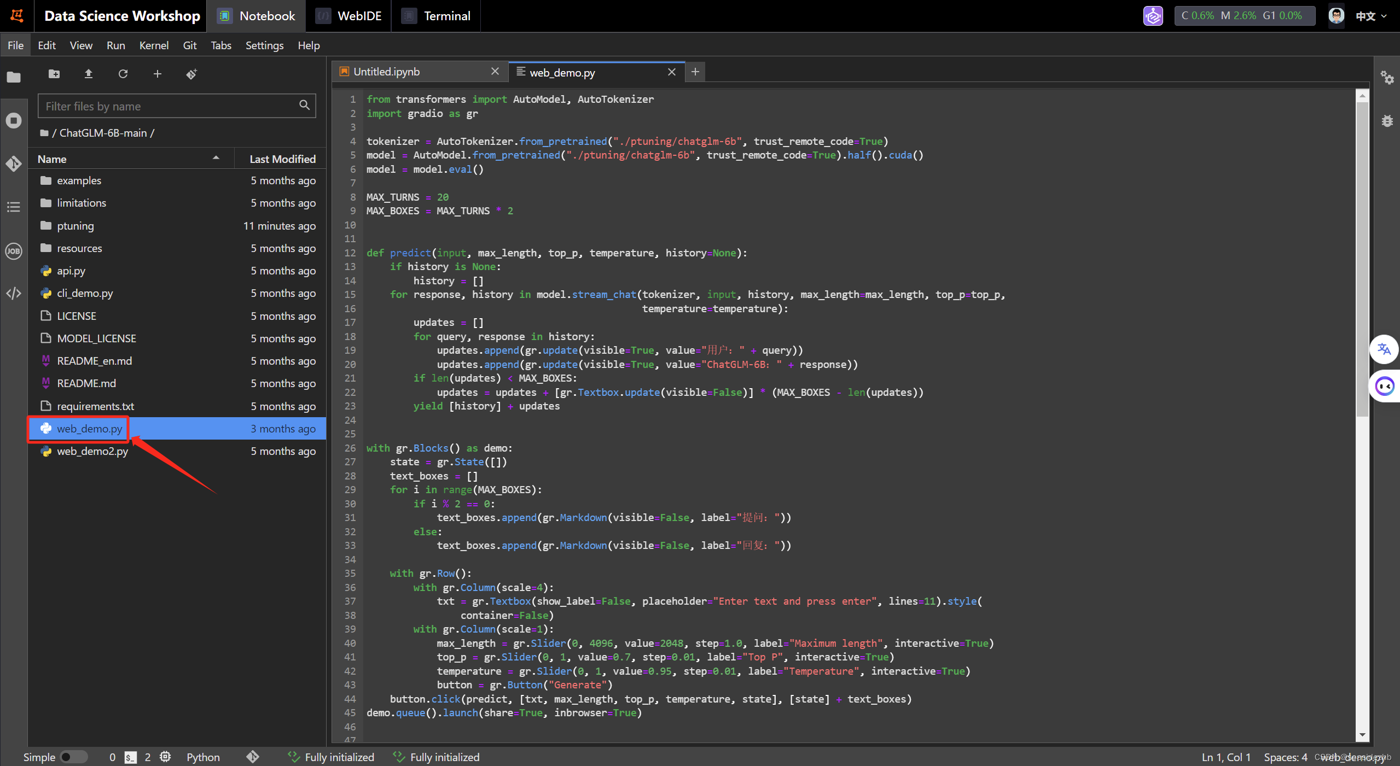1400x766 pixels.
Task: Expand the ptuning folder tree item
Action: 75,225
